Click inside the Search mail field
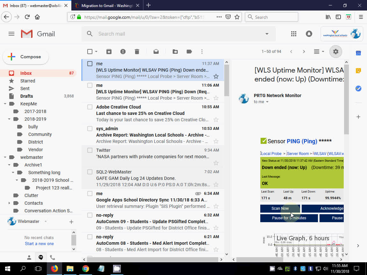This screenshot has height=275, width=367. [x=143, y=33]
